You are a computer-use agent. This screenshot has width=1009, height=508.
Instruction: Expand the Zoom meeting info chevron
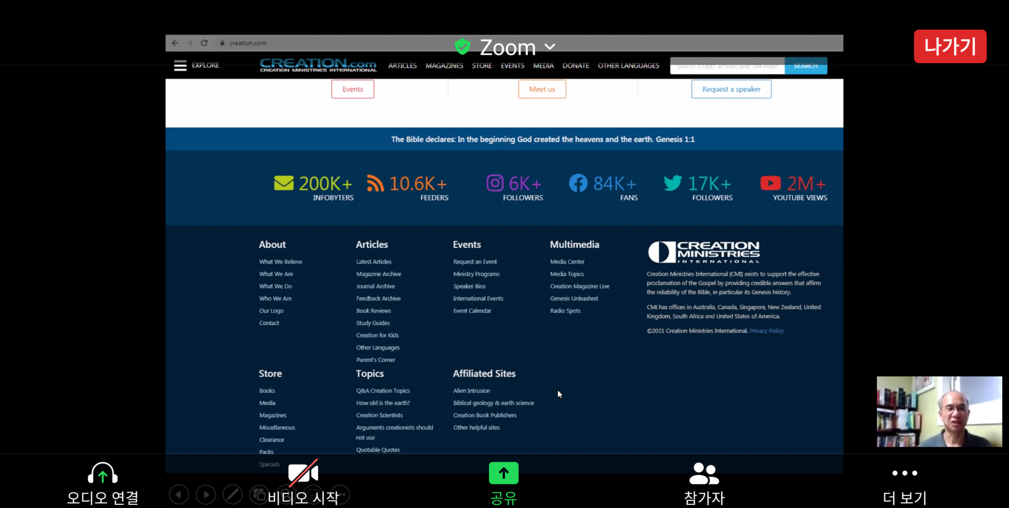coord(550,47)
